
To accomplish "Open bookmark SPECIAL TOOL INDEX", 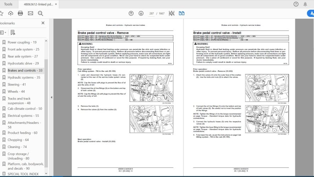I will 23,174.
